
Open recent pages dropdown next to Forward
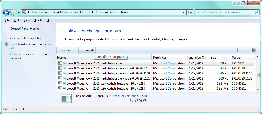[19, 12]
